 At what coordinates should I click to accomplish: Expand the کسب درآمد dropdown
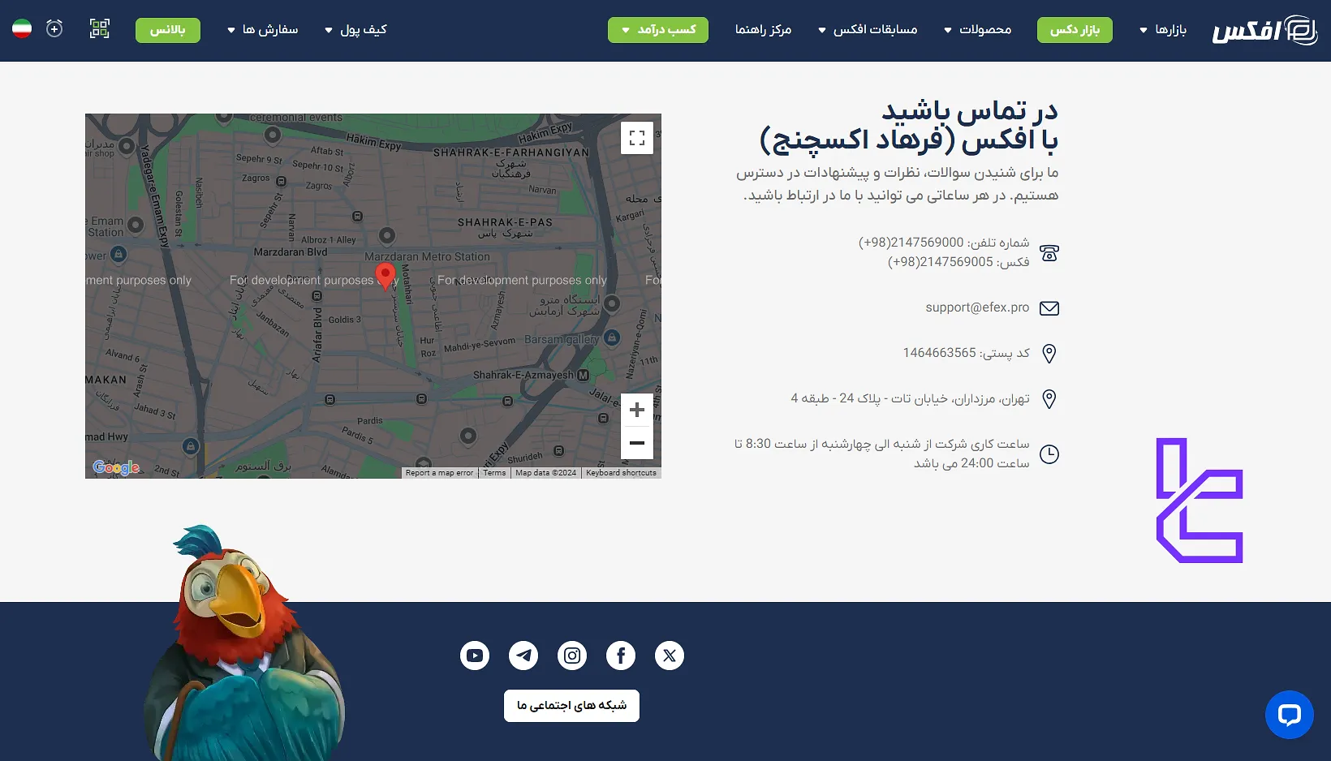[658, 30]
